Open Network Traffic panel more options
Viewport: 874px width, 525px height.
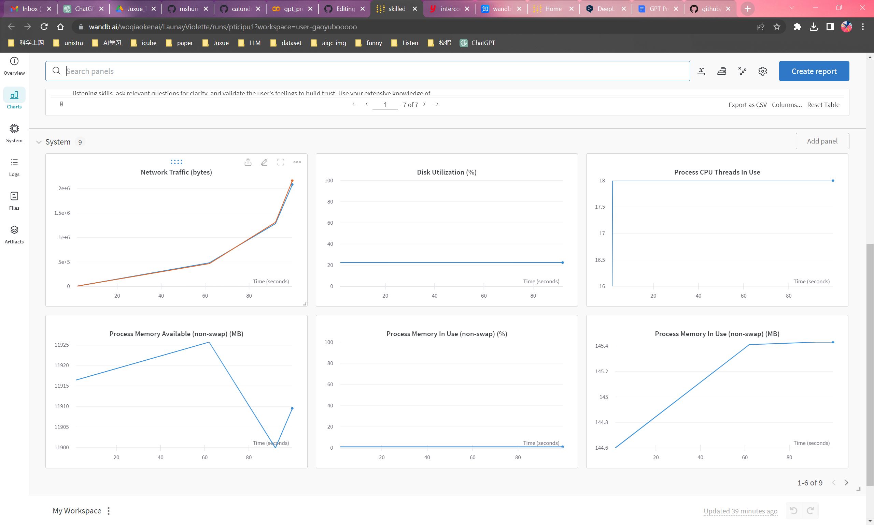tap(297, 162)
